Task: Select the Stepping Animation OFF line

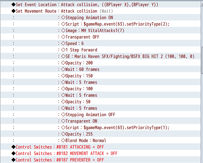Action: 100,115
